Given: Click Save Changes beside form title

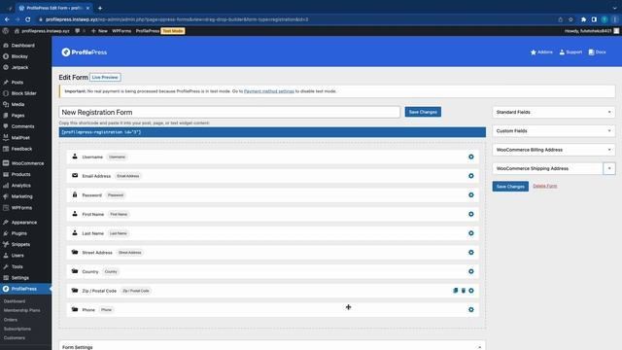Looking at the screenshot, I should pyautogui.click(x=423, y=112).
